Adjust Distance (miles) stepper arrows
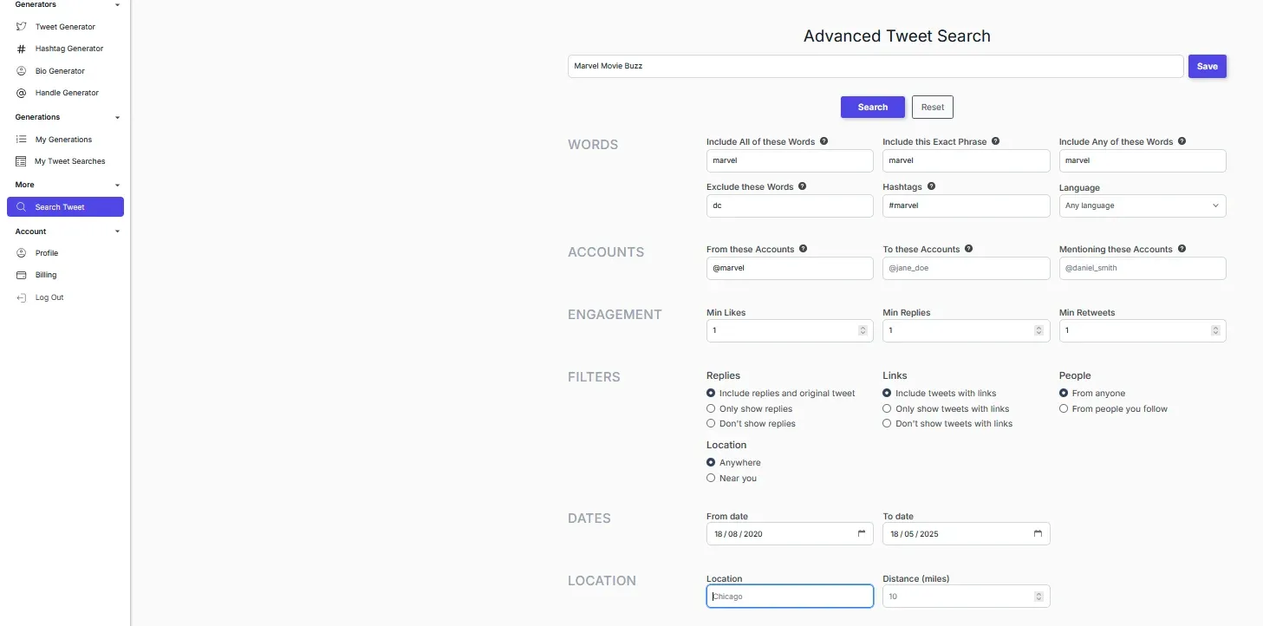Screen dimensions: 1263x626 tap(1038, 597)
